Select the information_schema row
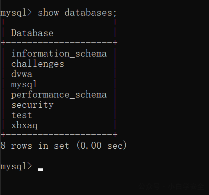Screen dimensions: 209x195 coord(59,53)
